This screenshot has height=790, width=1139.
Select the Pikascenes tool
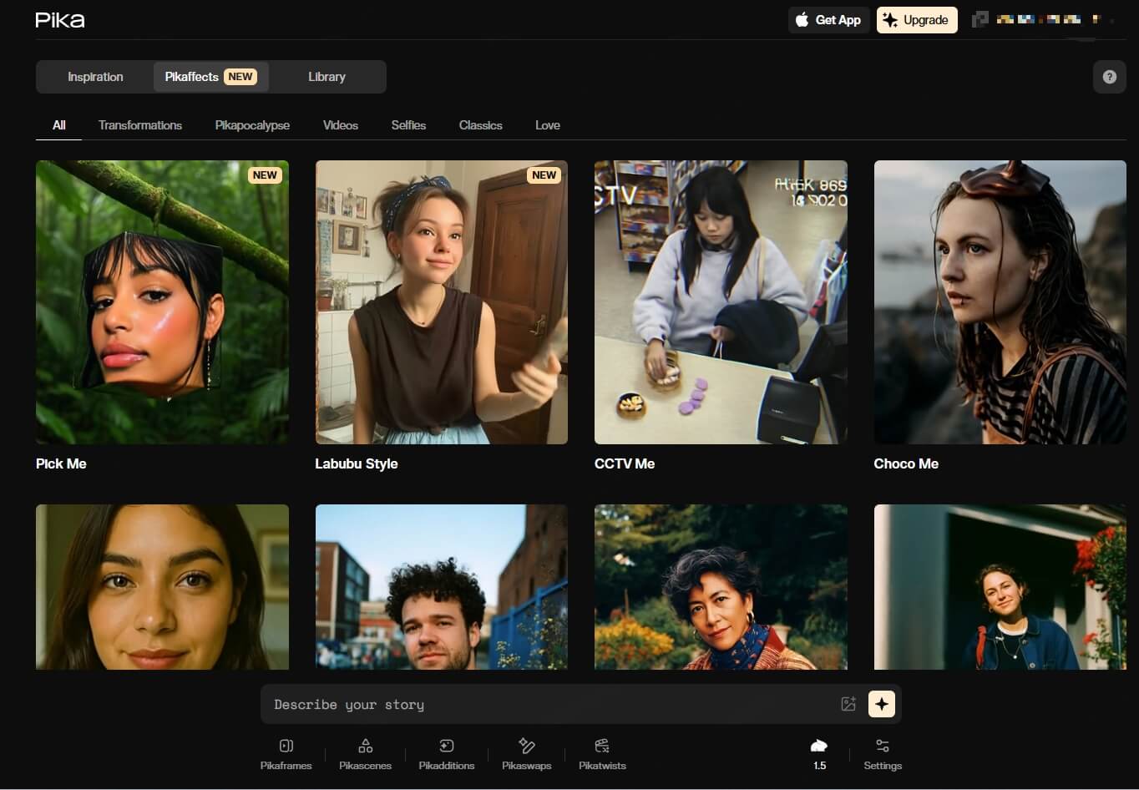click(365, 753)
